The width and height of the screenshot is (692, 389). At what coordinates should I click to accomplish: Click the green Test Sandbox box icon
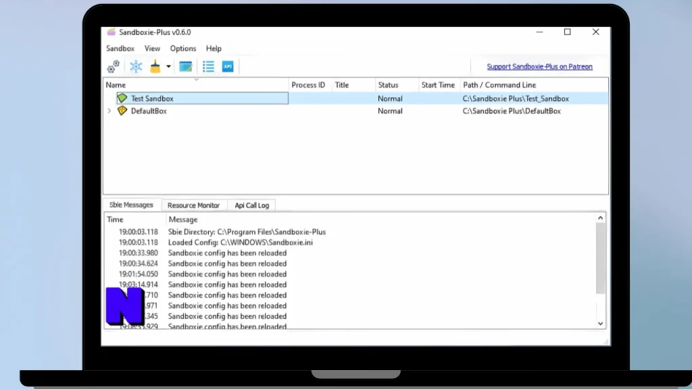click(122, 98)
